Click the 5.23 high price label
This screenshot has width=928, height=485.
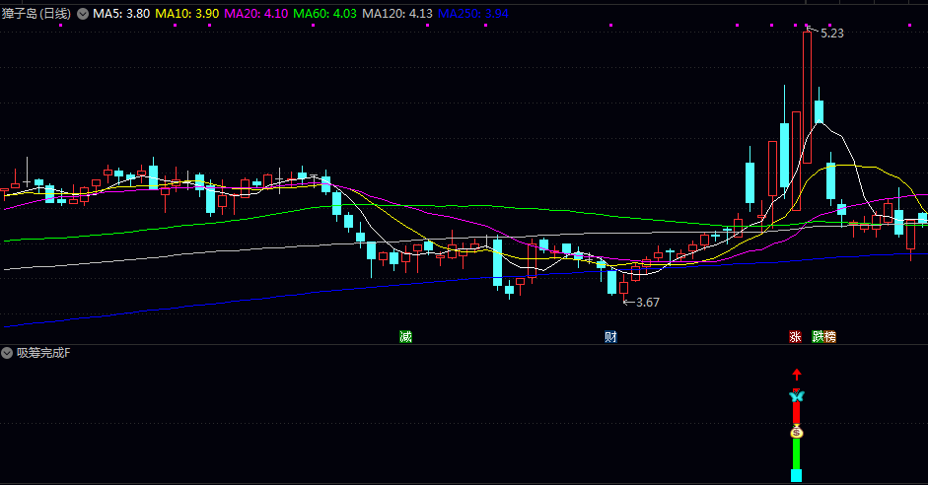click(x=832, y=34)
